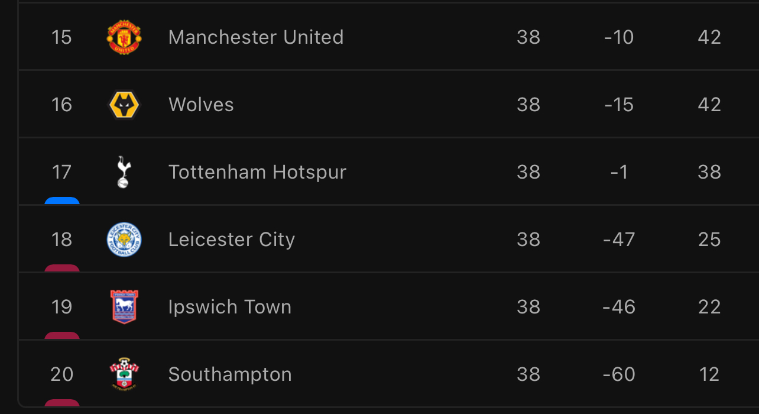Click the blue marker under position 17
759x414 pixels.
coord(62,201)
